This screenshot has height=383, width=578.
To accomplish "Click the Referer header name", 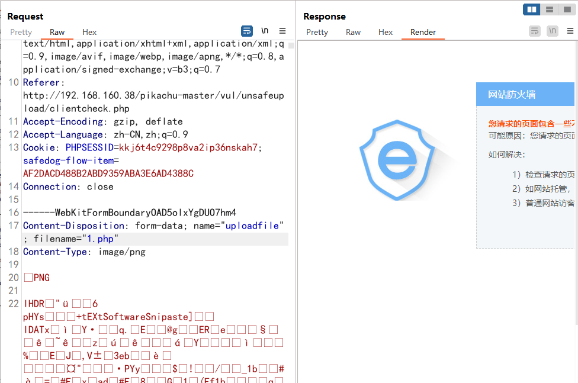I will pos(41,82).
